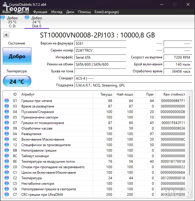Image resolution: width=195 pixels, height=201 pixels.
Task: Open the Диск menu
Action: [x=70, y=12]
